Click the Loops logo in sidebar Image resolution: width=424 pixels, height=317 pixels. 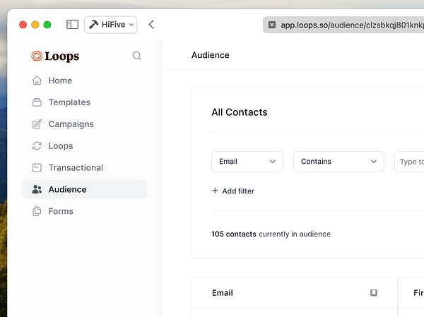click(55, 56)
